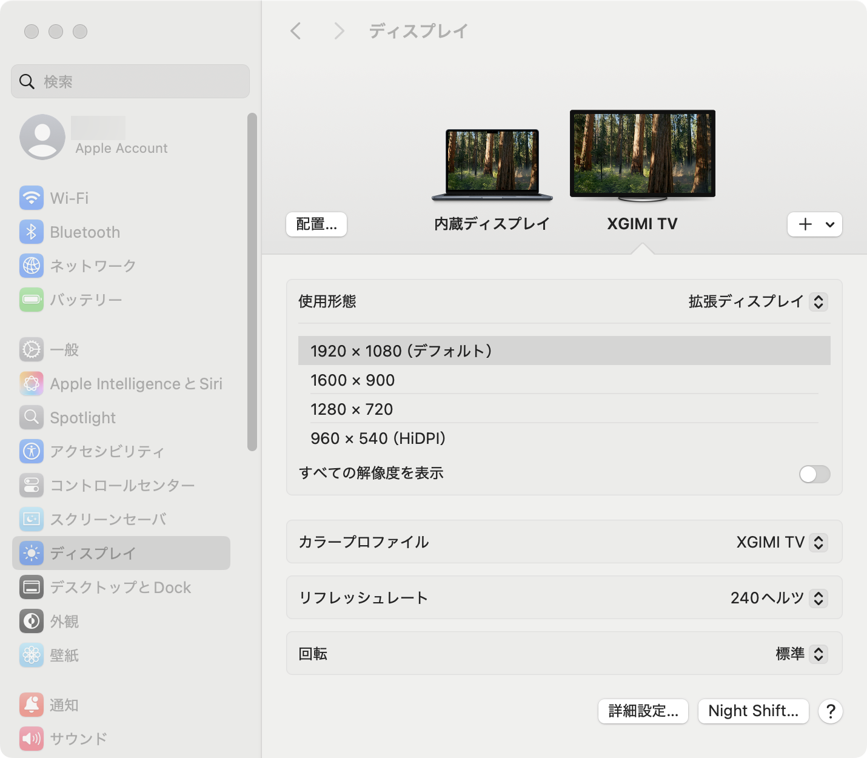Click the Wi-Fi icon in sidebar
The height and width of the screenshot is (758, 867).
click(32, 198)
